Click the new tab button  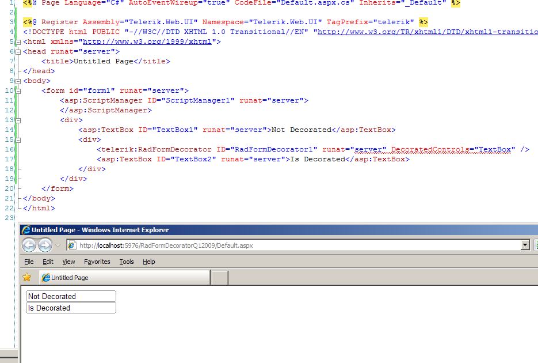click(x=220, y=278)
